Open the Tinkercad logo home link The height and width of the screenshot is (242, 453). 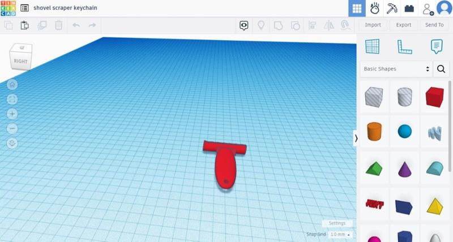(x=8, y=8)
